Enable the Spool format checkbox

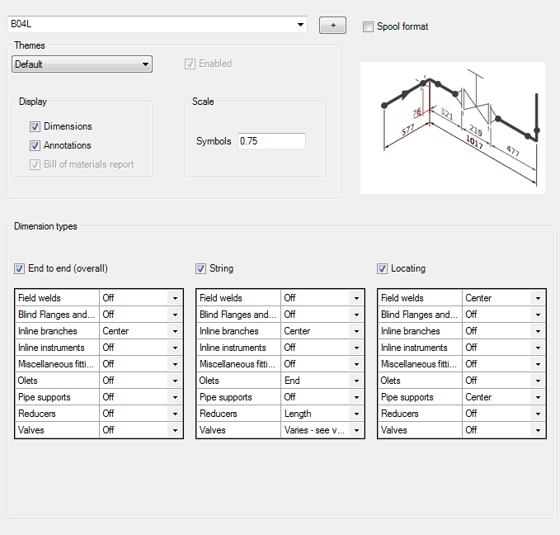click(368, 26)
